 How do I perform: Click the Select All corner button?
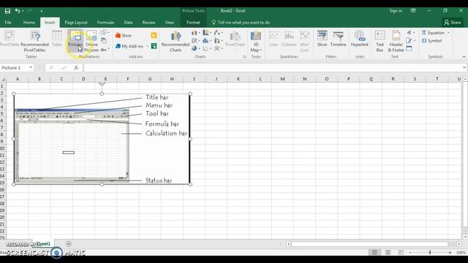coord(3,79)
